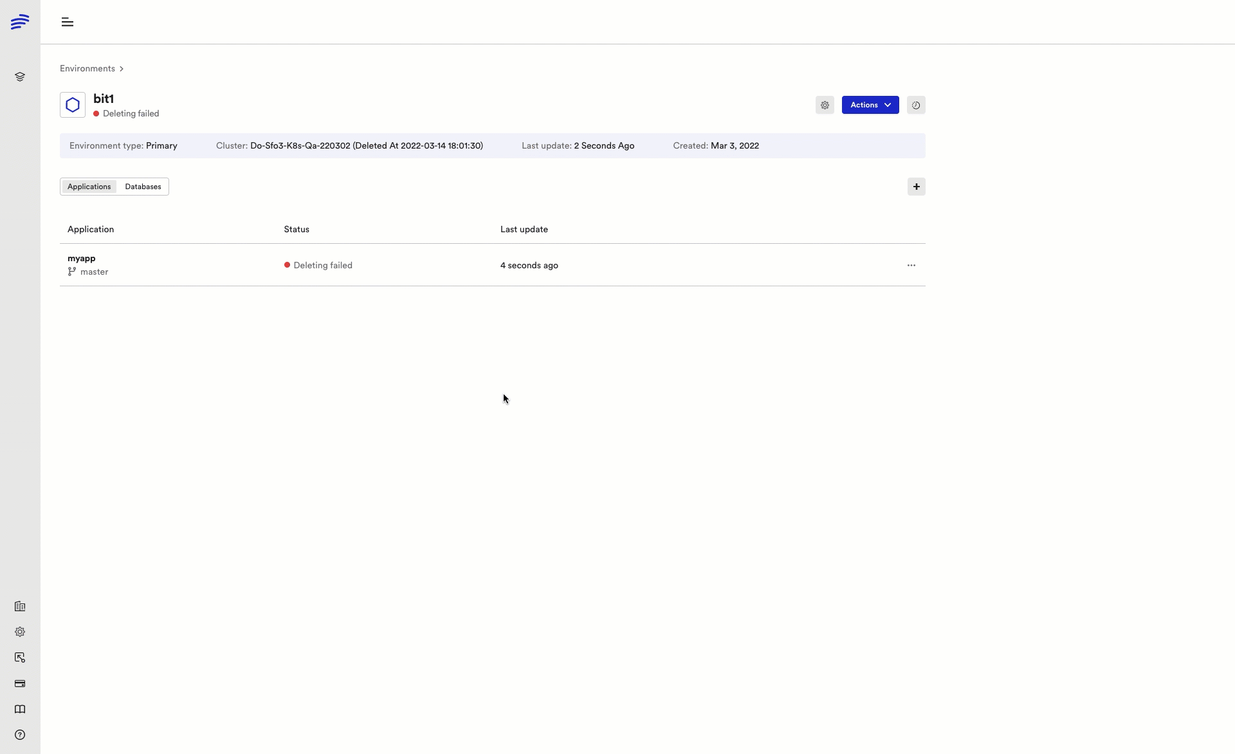This screenshot has height=754, width=1235.
Task: Open the billing credit card icon
Action: [x=20, y=683]
